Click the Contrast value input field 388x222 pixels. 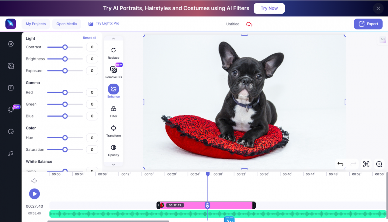tap(92, 47)
